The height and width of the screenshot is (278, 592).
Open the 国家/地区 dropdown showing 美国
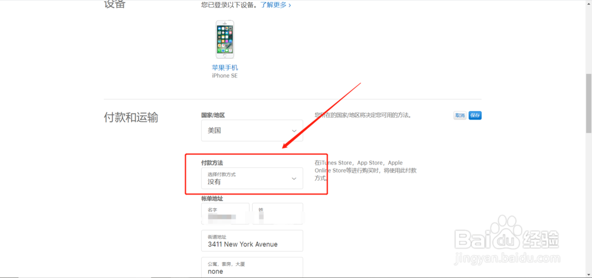252,131
